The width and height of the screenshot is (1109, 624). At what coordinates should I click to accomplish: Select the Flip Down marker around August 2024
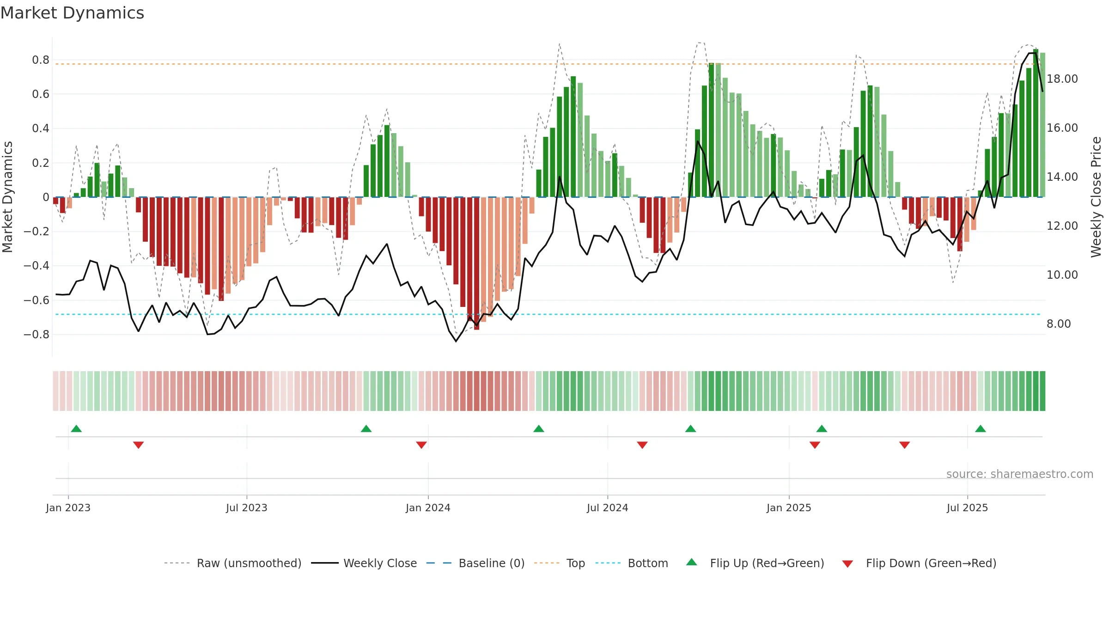click(642, 445)
